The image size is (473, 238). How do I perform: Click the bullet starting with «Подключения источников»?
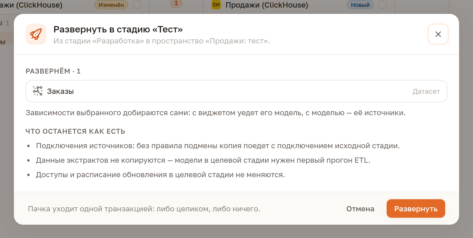[218, 146]
